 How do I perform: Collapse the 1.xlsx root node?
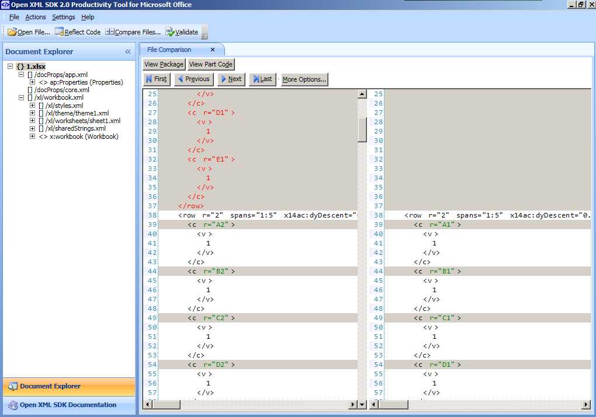(11, 66)
